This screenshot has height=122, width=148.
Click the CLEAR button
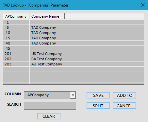click(x=49, y=116)
